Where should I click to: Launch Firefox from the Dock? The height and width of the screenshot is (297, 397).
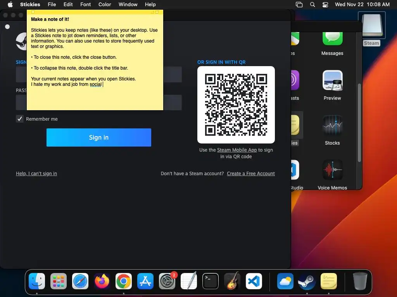click(102, 281)
